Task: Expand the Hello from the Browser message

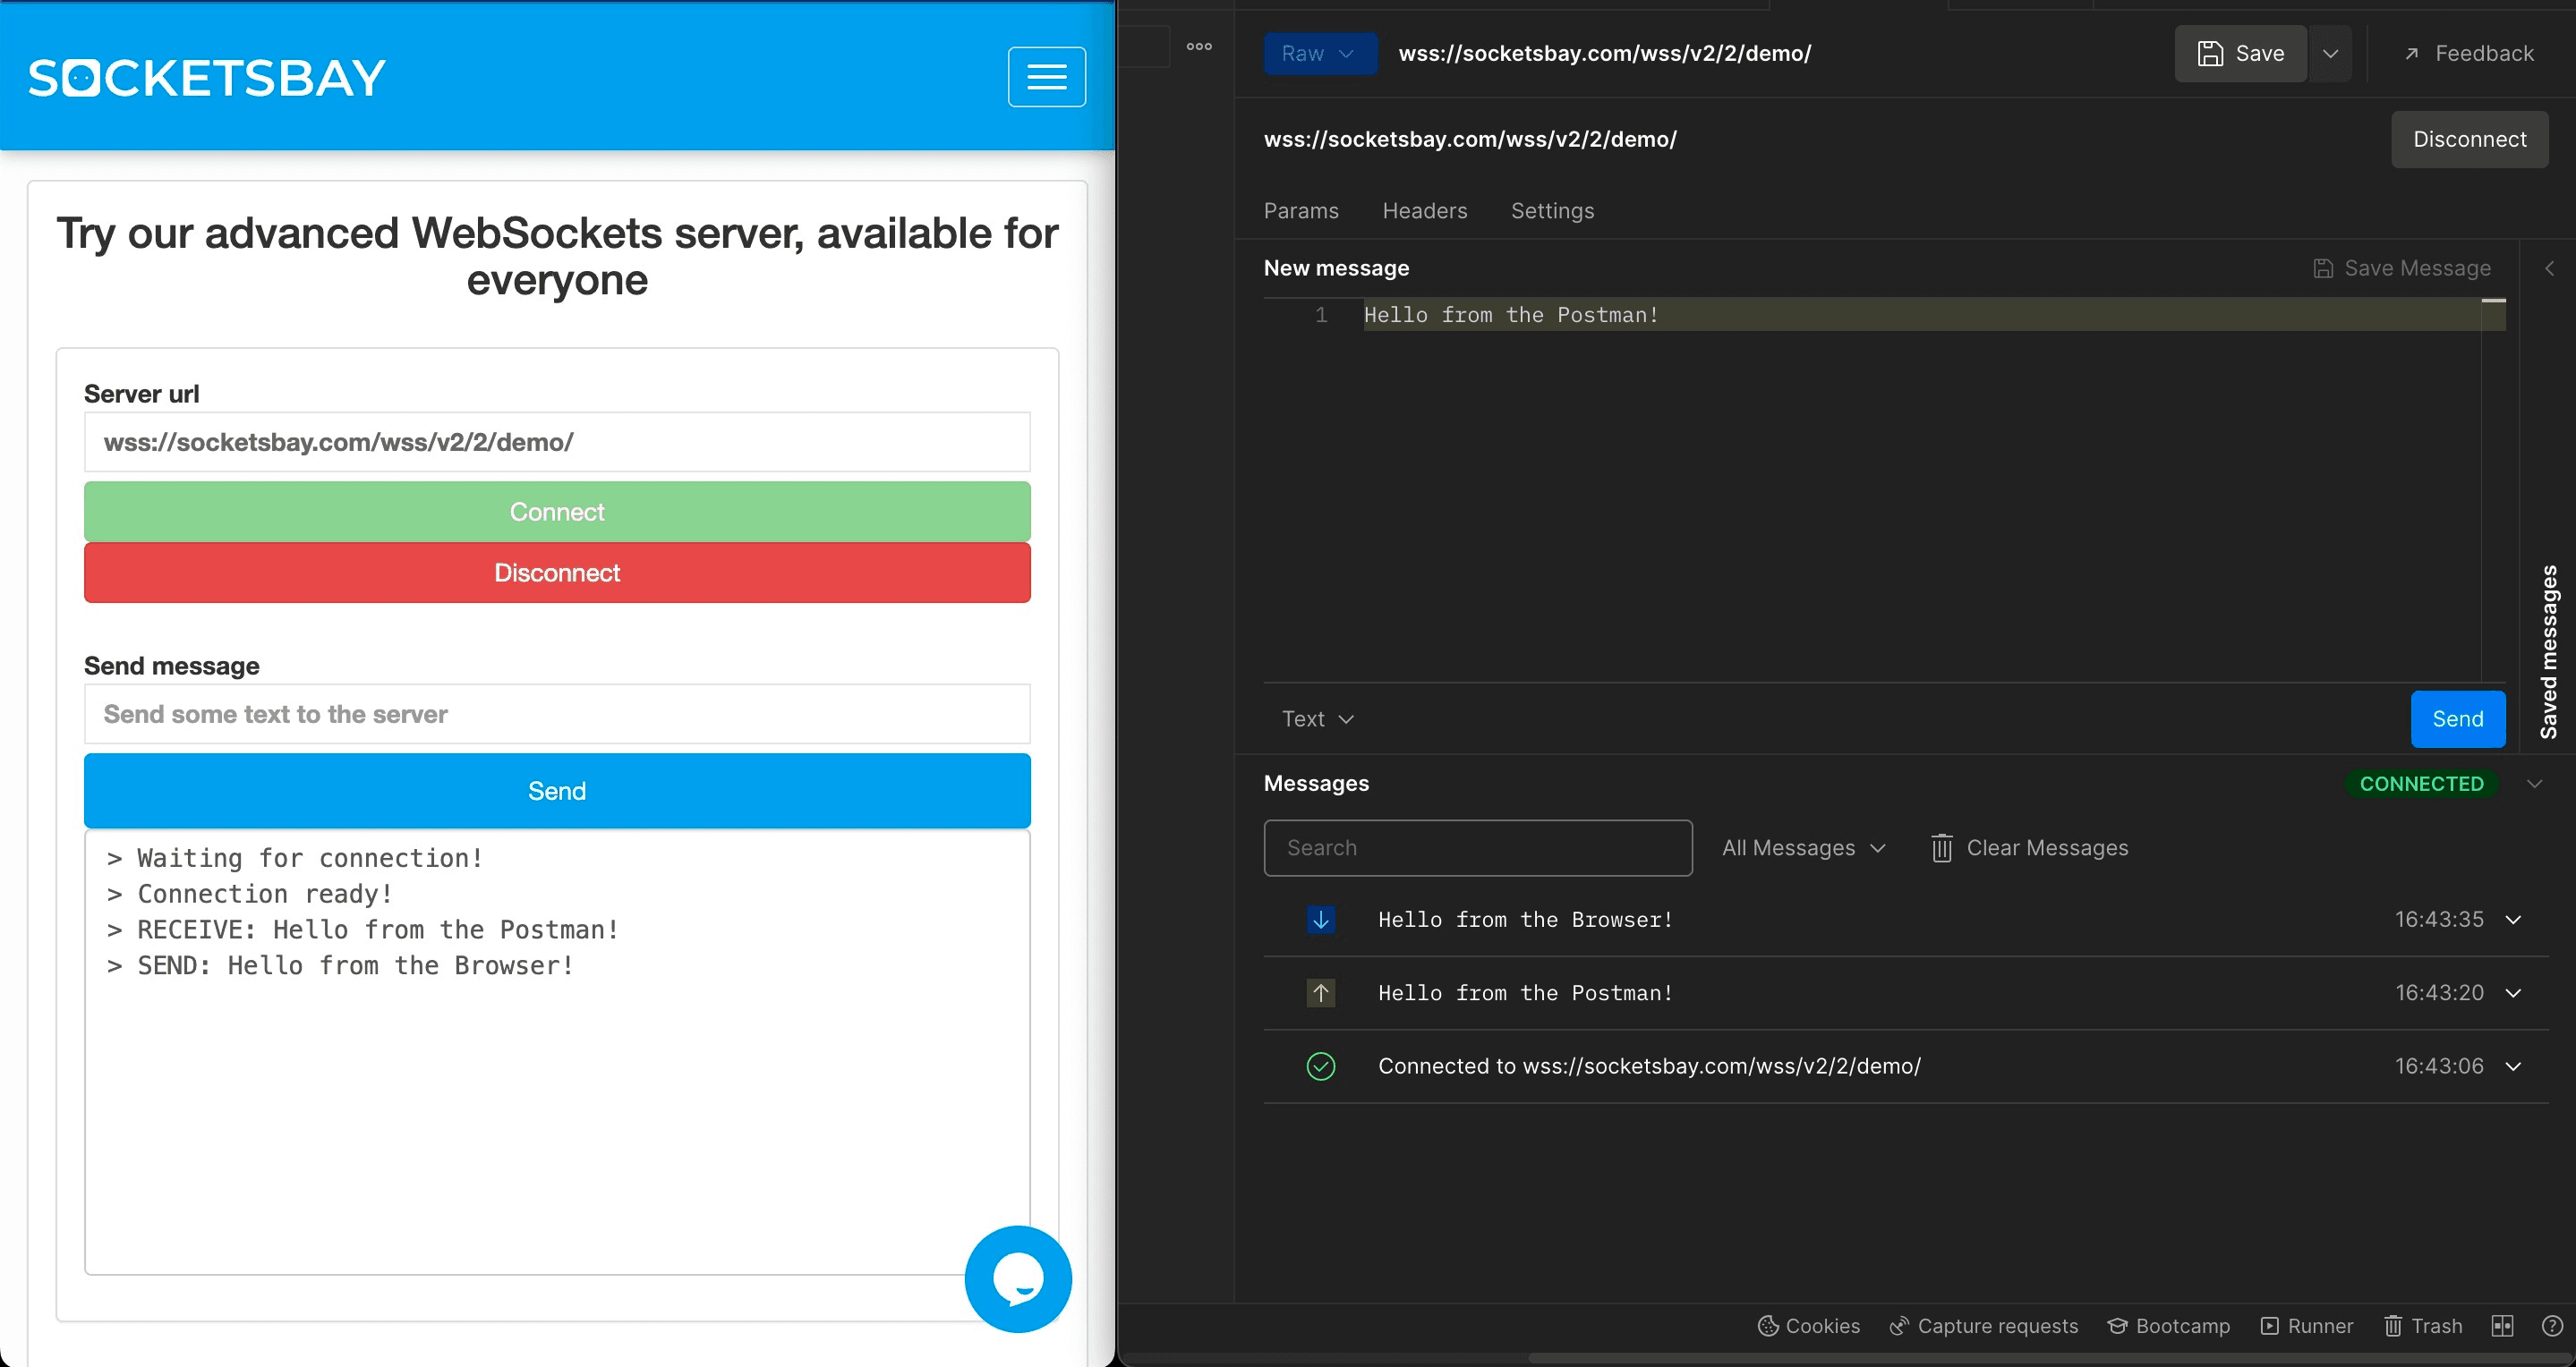Action: (x=2513, y=920)
